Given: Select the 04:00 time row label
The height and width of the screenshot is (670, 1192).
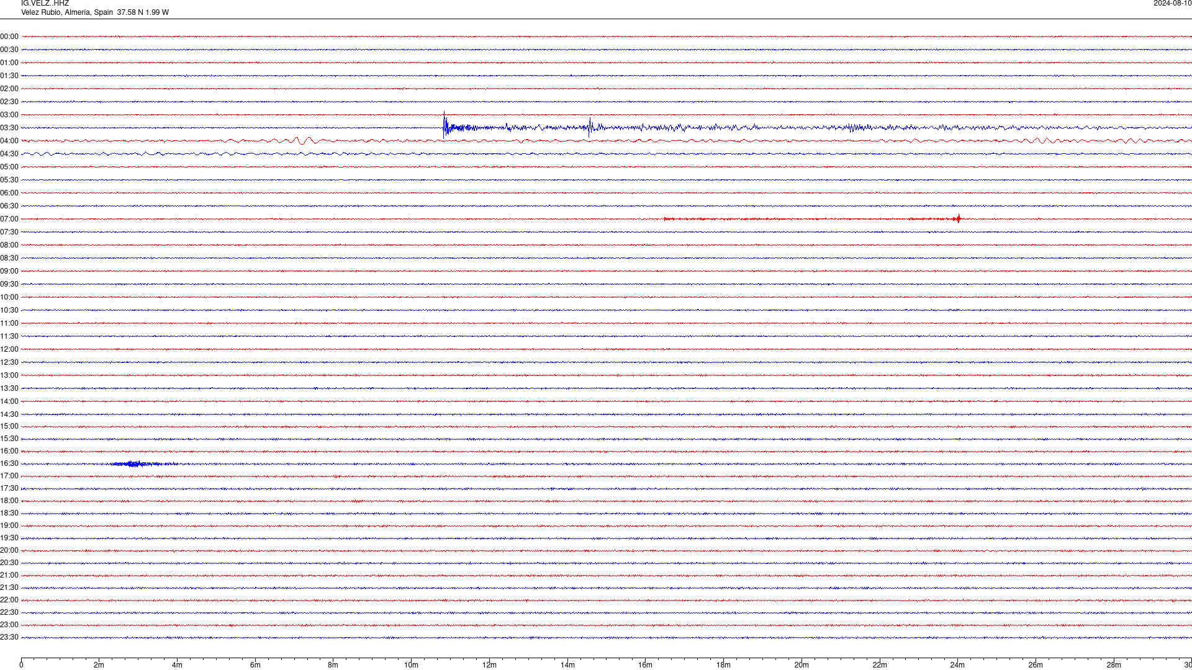Looking at the screenshot, I should [9, 141].
